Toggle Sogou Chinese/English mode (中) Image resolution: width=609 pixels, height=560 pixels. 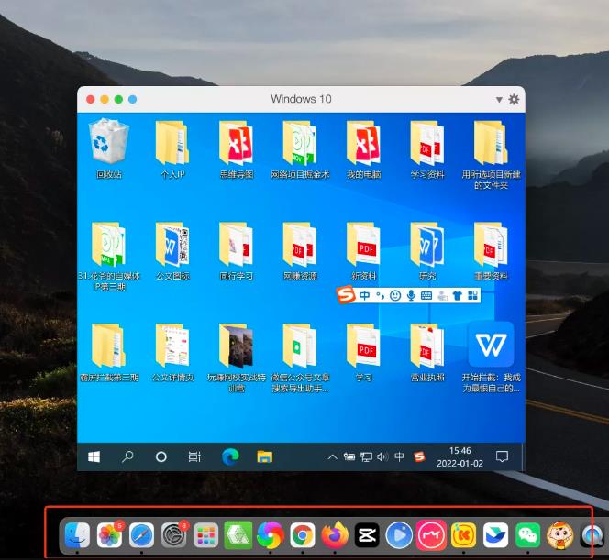[x=365, y=295]
